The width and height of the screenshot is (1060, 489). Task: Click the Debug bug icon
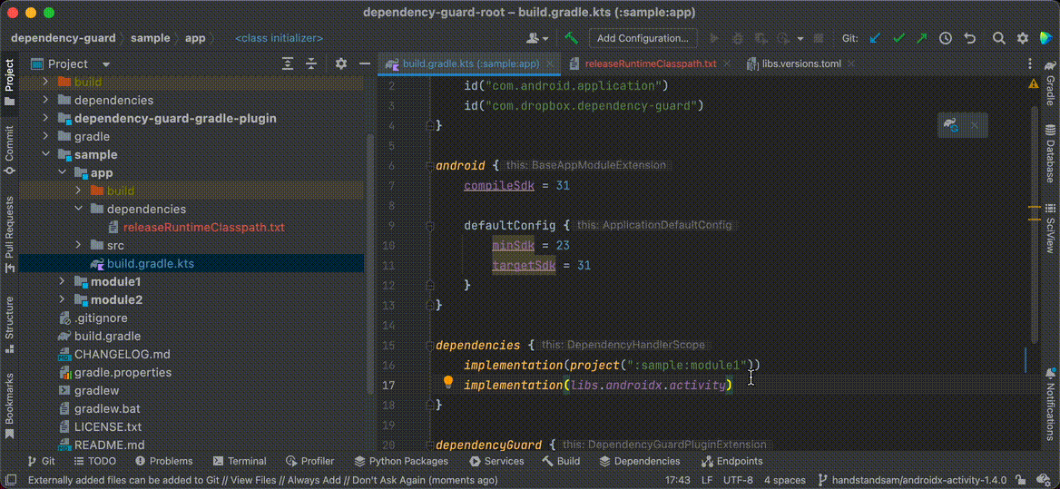point(738,38)
